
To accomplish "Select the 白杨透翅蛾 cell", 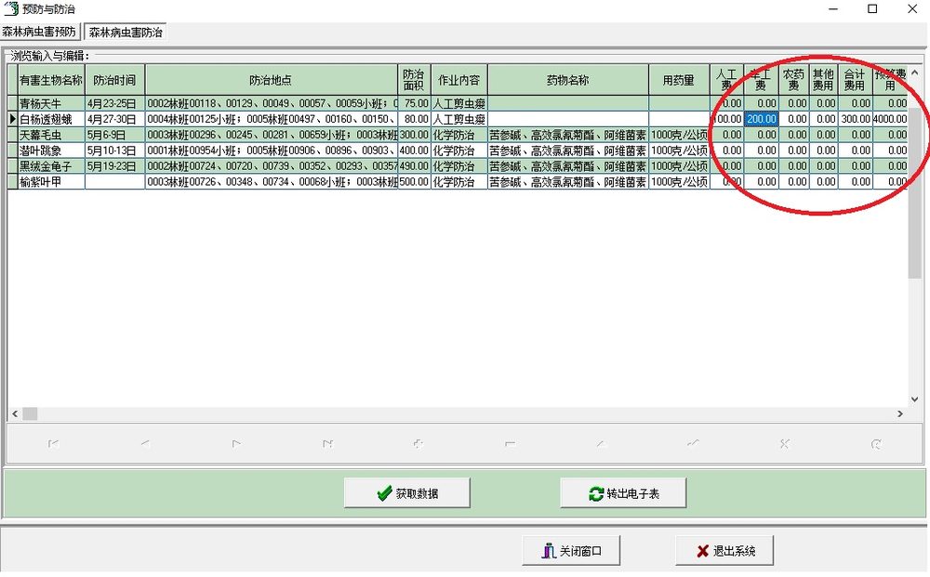I will 51,119.
